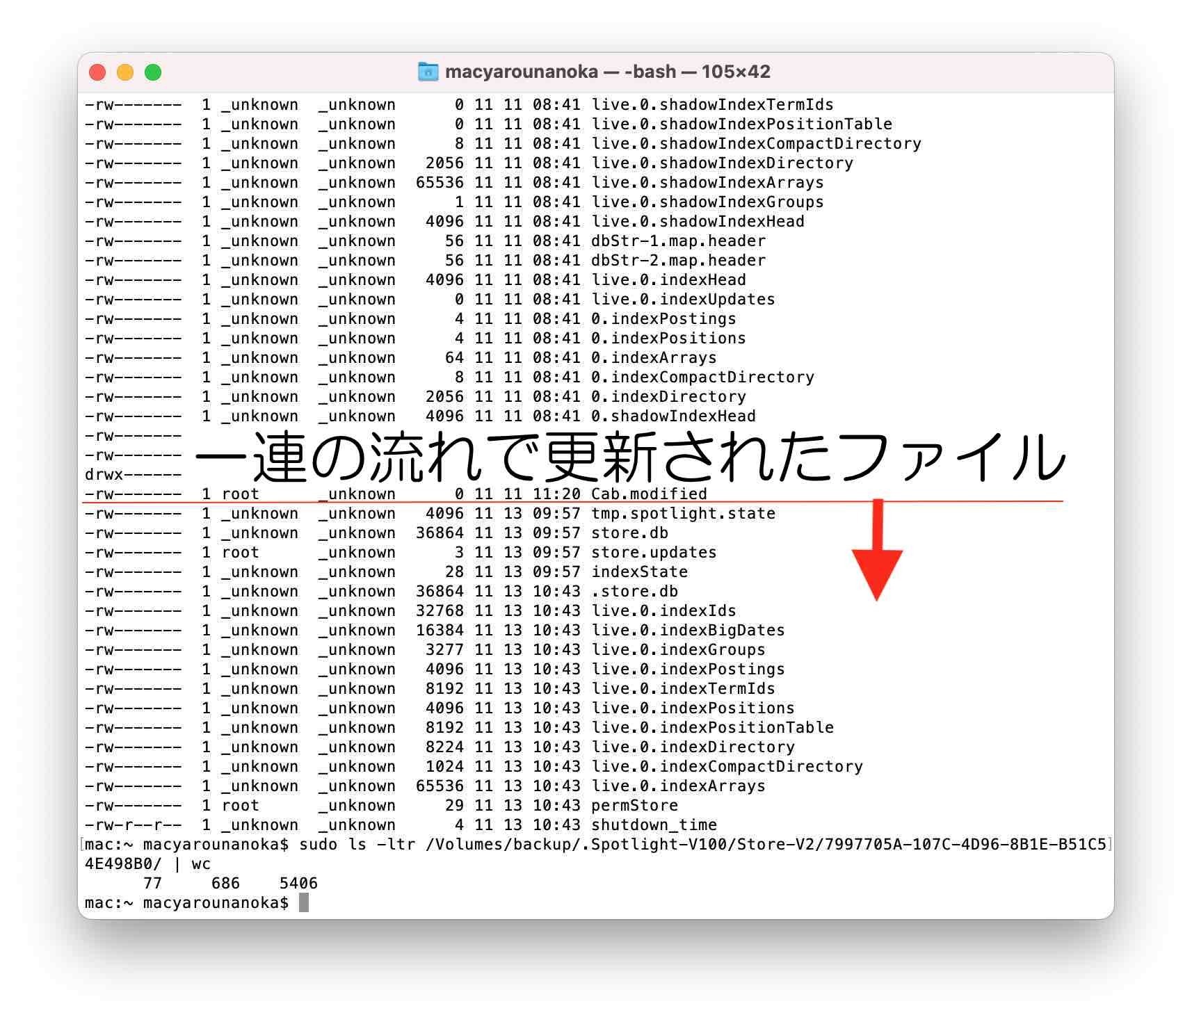Click the live.0.shadowIndexArrays filename
The image size is (1192, 1022).
click(707, 182)
